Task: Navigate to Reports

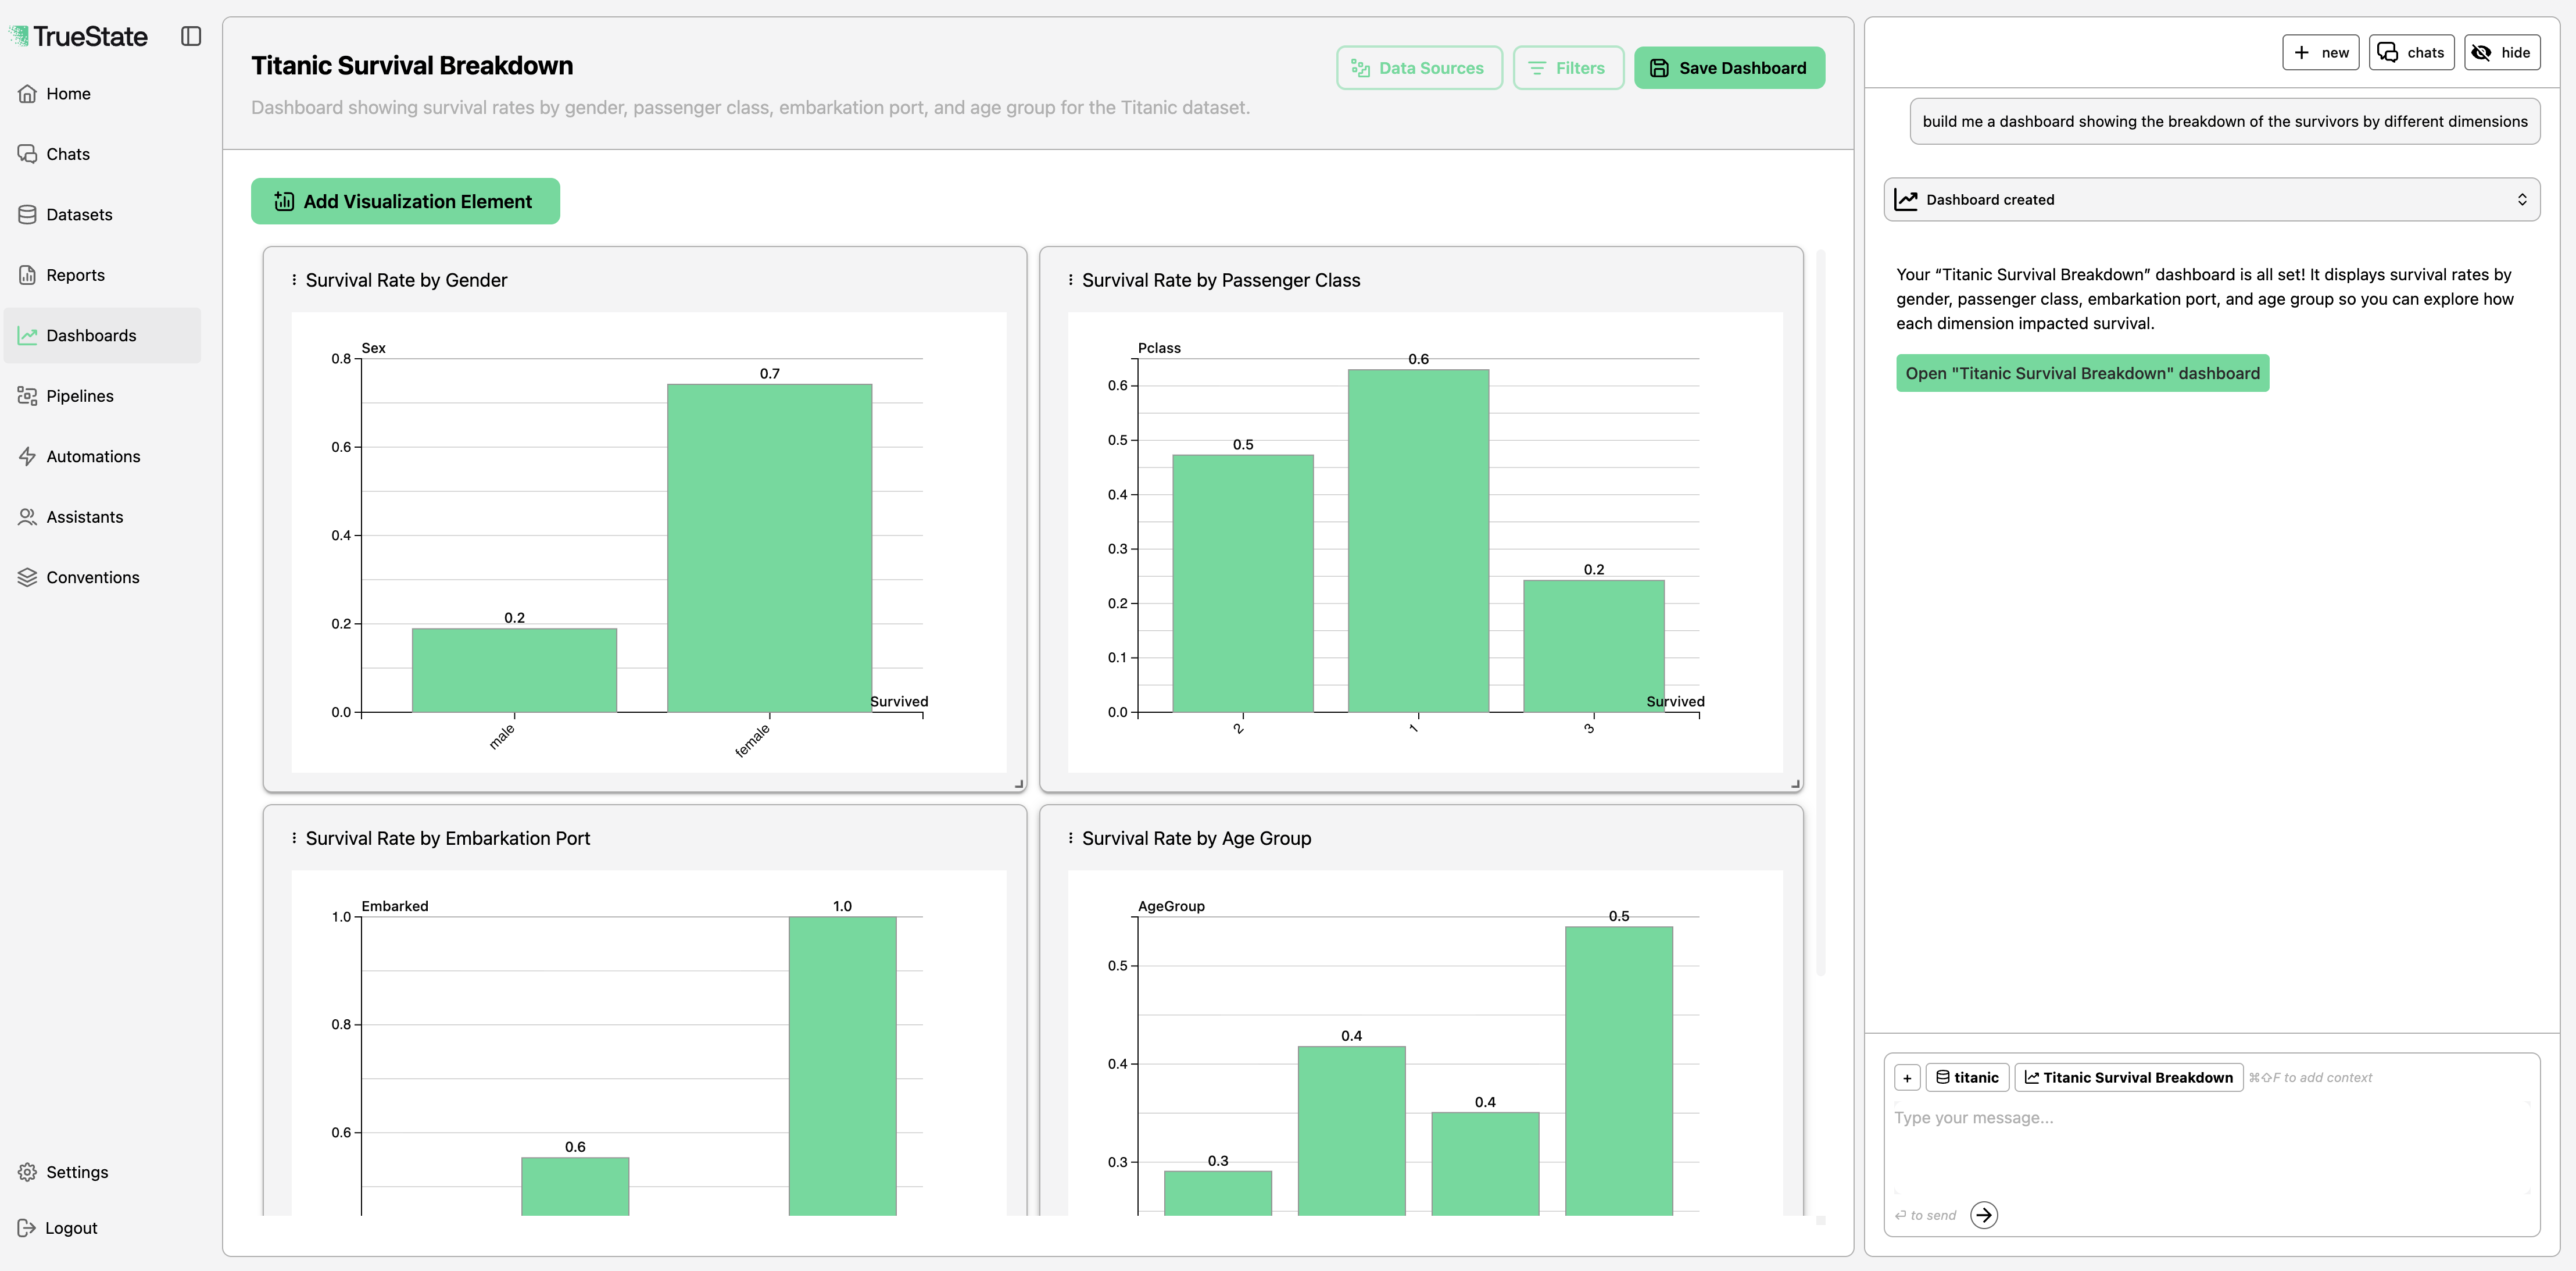Action: point(102,275)
